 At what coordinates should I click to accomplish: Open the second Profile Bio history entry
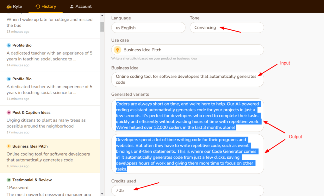(x=50, y=89)
